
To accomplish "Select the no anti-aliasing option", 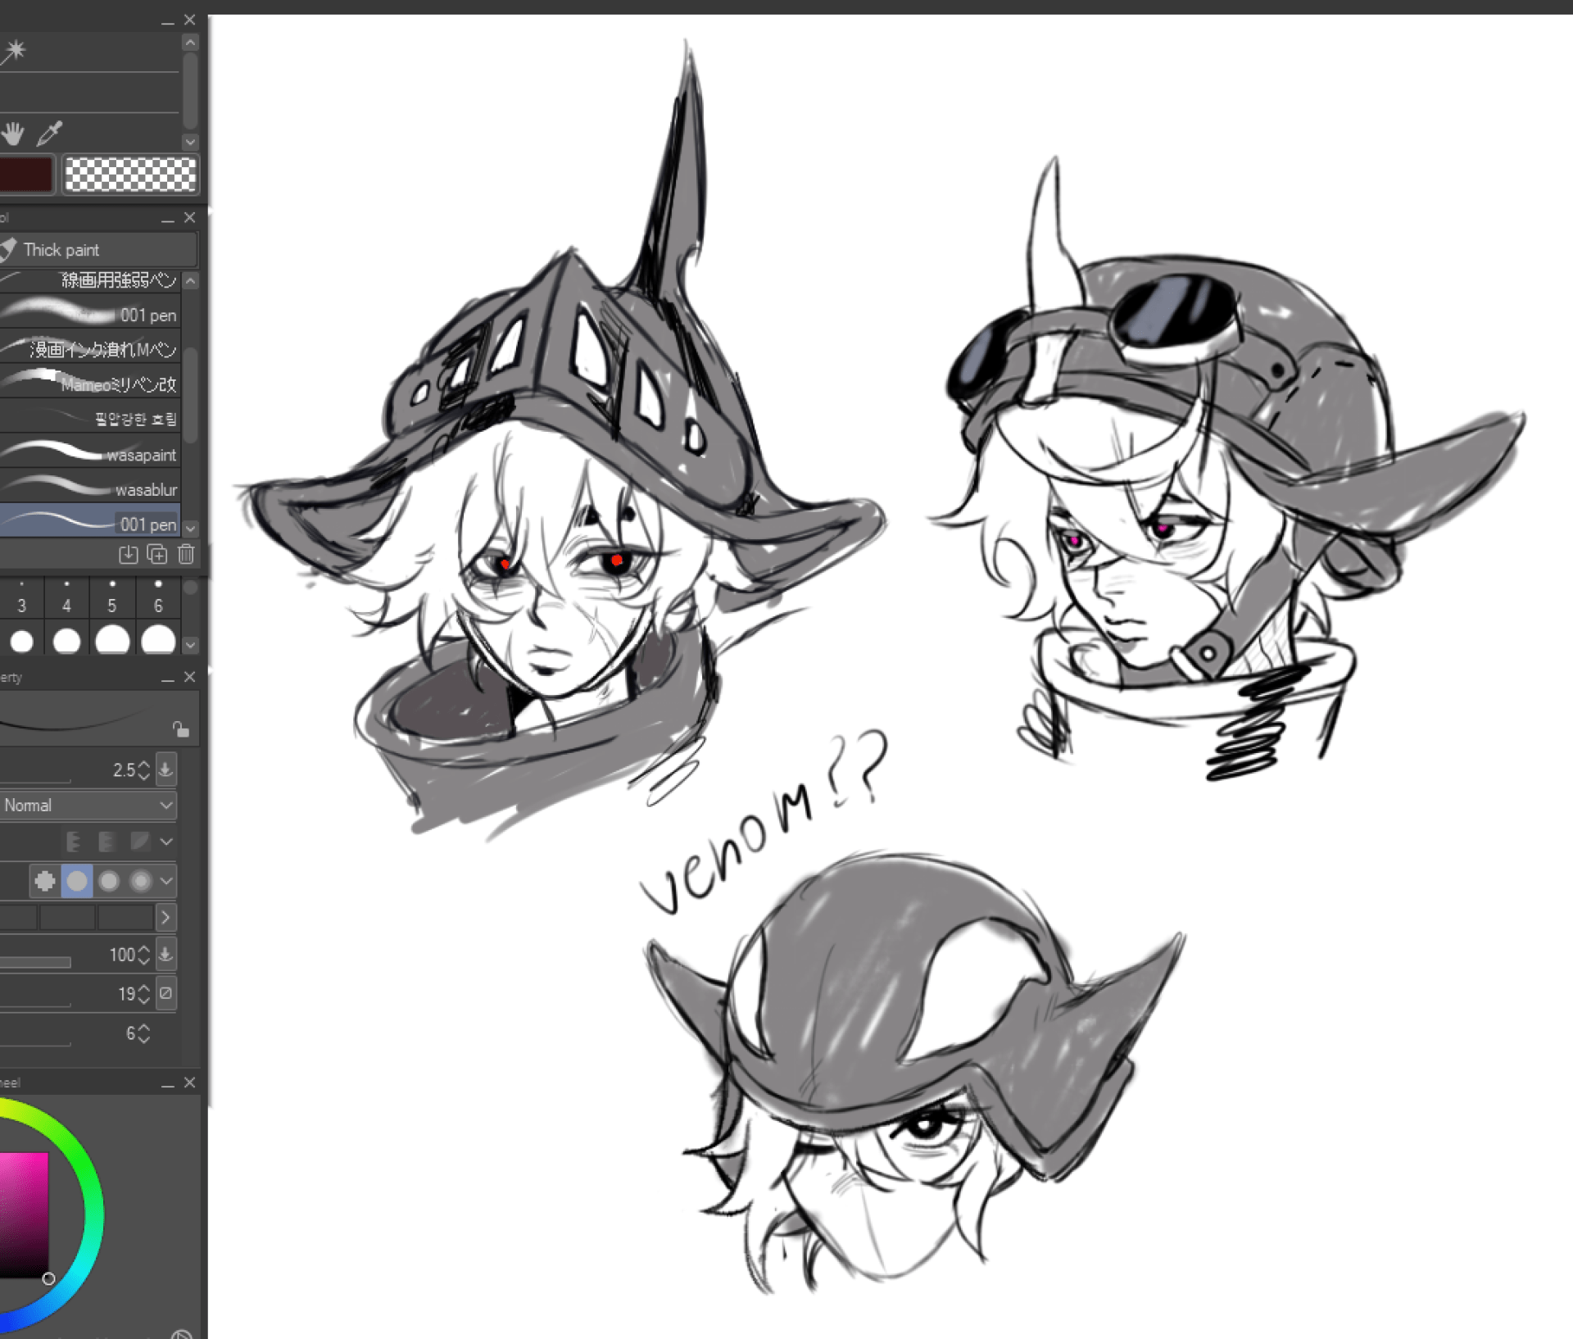I will [x=45, y=881].
